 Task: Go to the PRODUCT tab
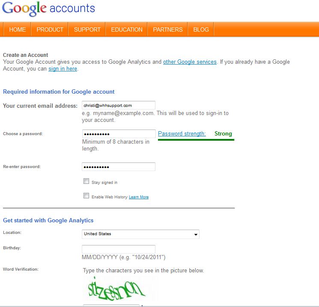pos(50,30)
